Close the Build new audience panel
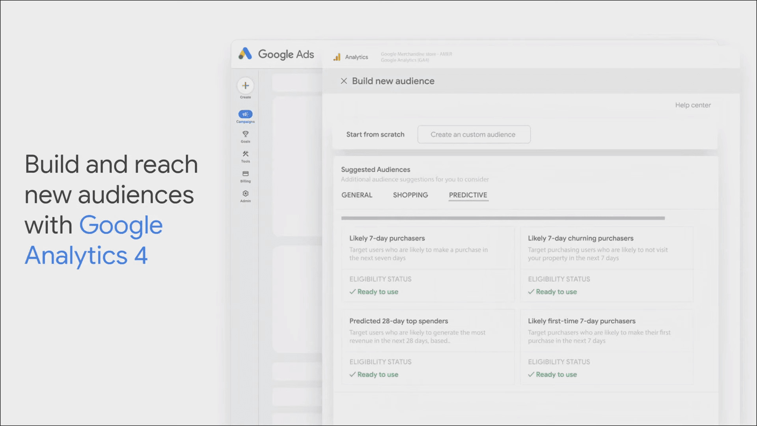The height and width of the screenshot is (426, 757). click(x=344, y=81)
